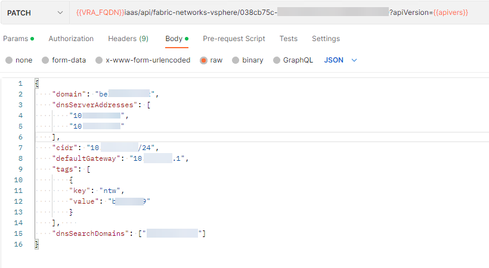
Task: Place cursor after closing brace on line 16
Action: [x=39, y=244]
